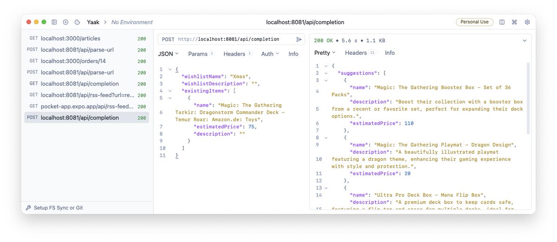Click the estimatedPrice value 110 in the response
This screenshot has height=242, width=557.
click(409, 123)
